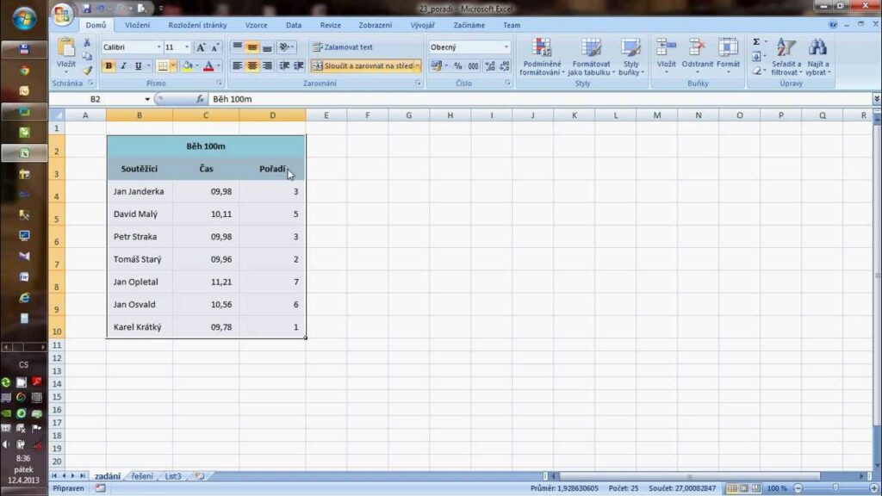Expand the font size dropdown
The height and width of the screenshot is (496, 882).
[187, 47]
